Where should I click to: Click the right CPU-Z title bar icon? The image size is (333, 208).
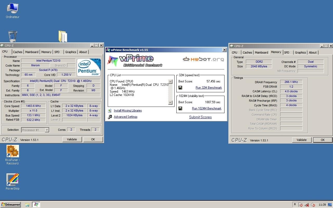[x=232, y=46]
